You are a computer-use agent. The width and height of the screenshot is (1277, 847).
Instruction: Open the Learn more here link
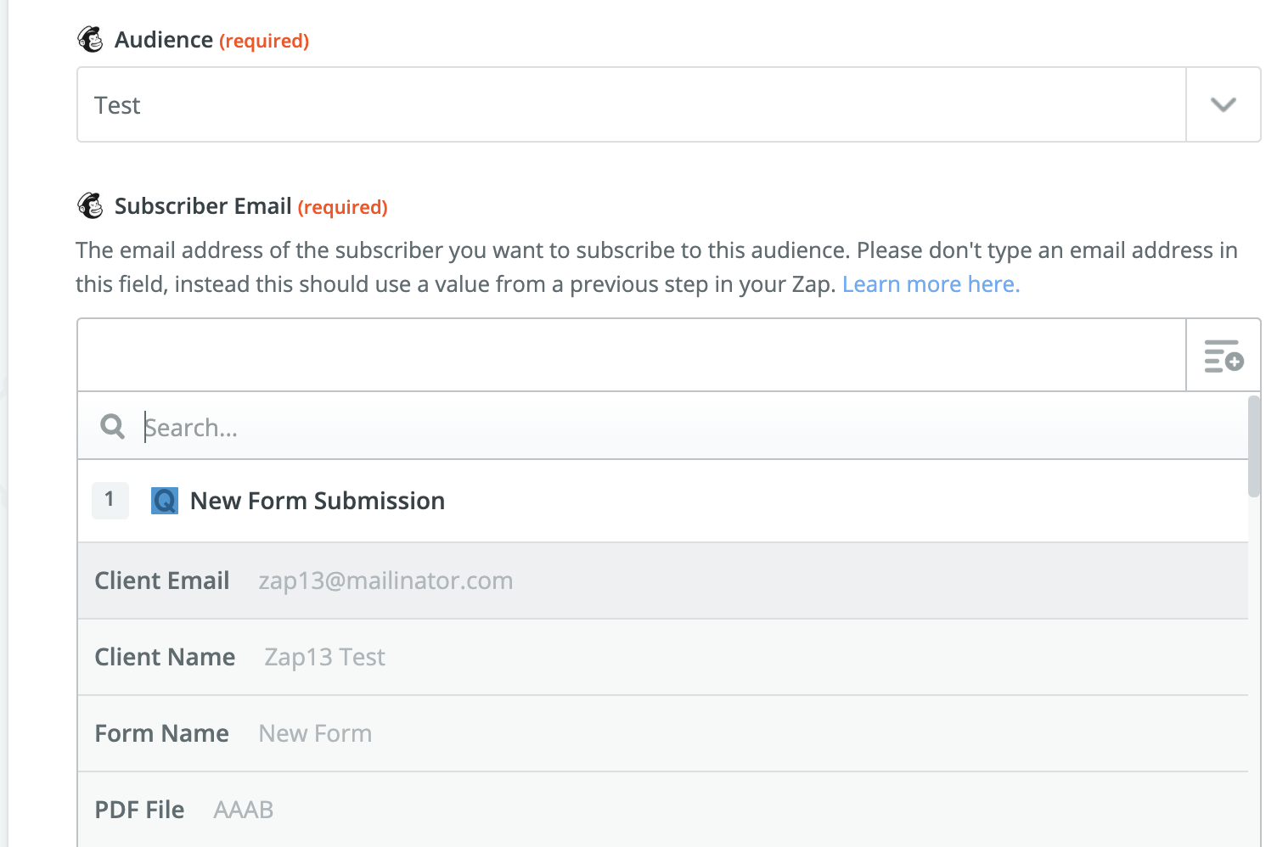[931, 284]
